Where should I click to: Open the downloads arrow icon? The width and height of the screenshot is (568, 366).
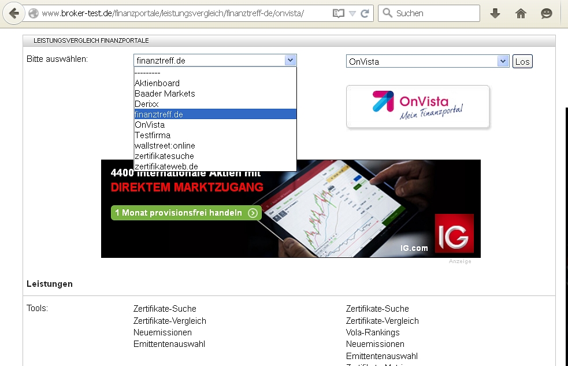495,13
